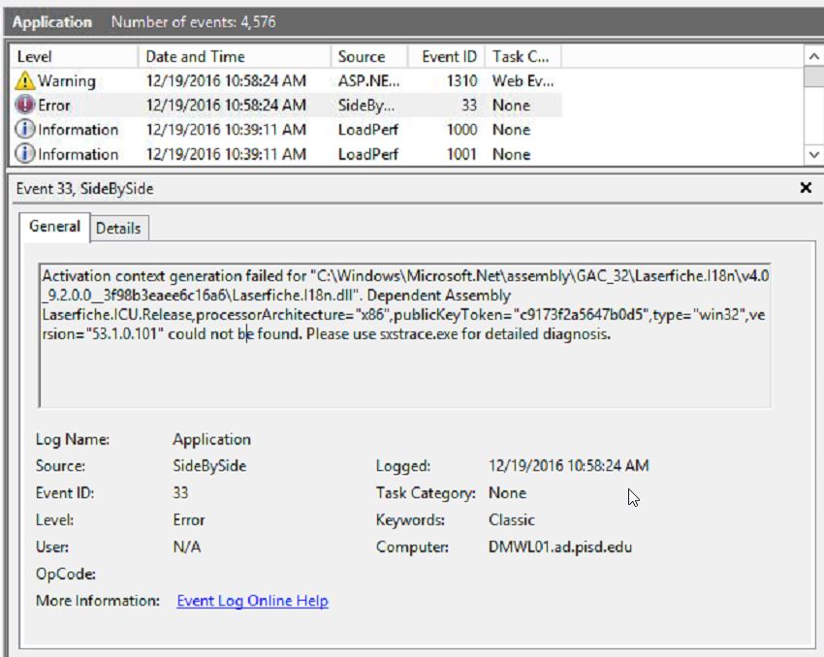Click the yellow Warning icon in event list

(x=25, y=81)
